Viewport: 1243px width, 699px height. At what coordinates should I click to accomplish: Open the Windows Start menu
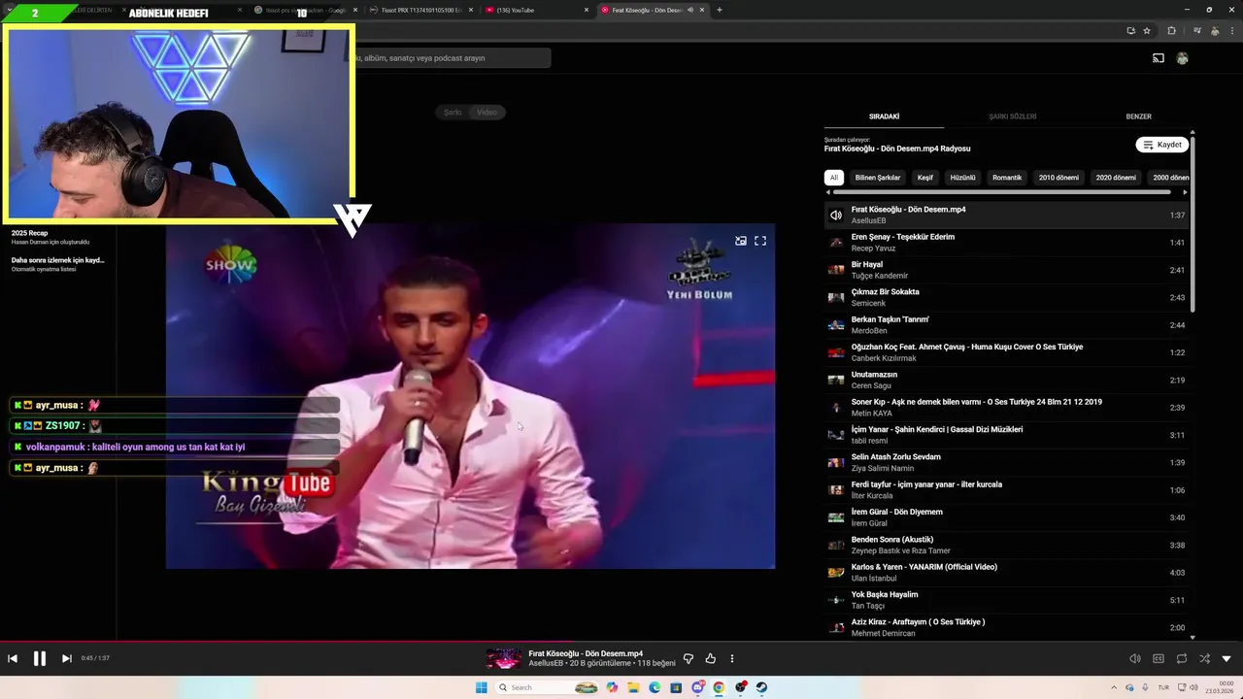pos(481,687)
